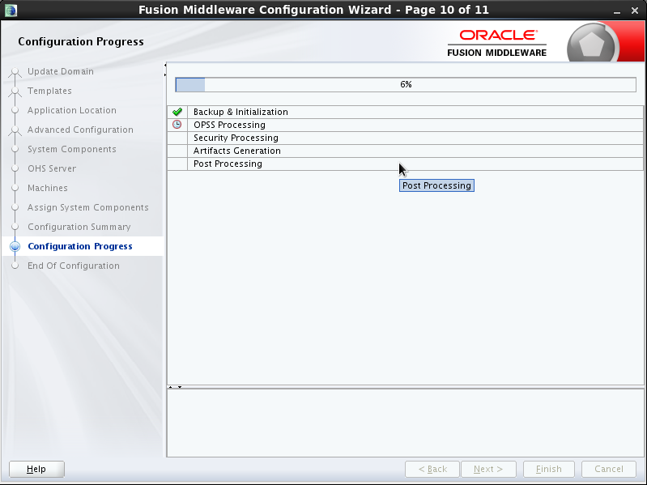Select Application Location step
647x485 pixels.
coord(72,110)
